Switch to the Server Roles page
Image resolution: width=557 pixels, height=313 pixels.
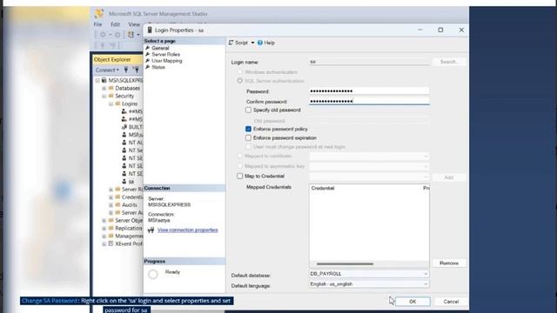click(x=165, y=54)
